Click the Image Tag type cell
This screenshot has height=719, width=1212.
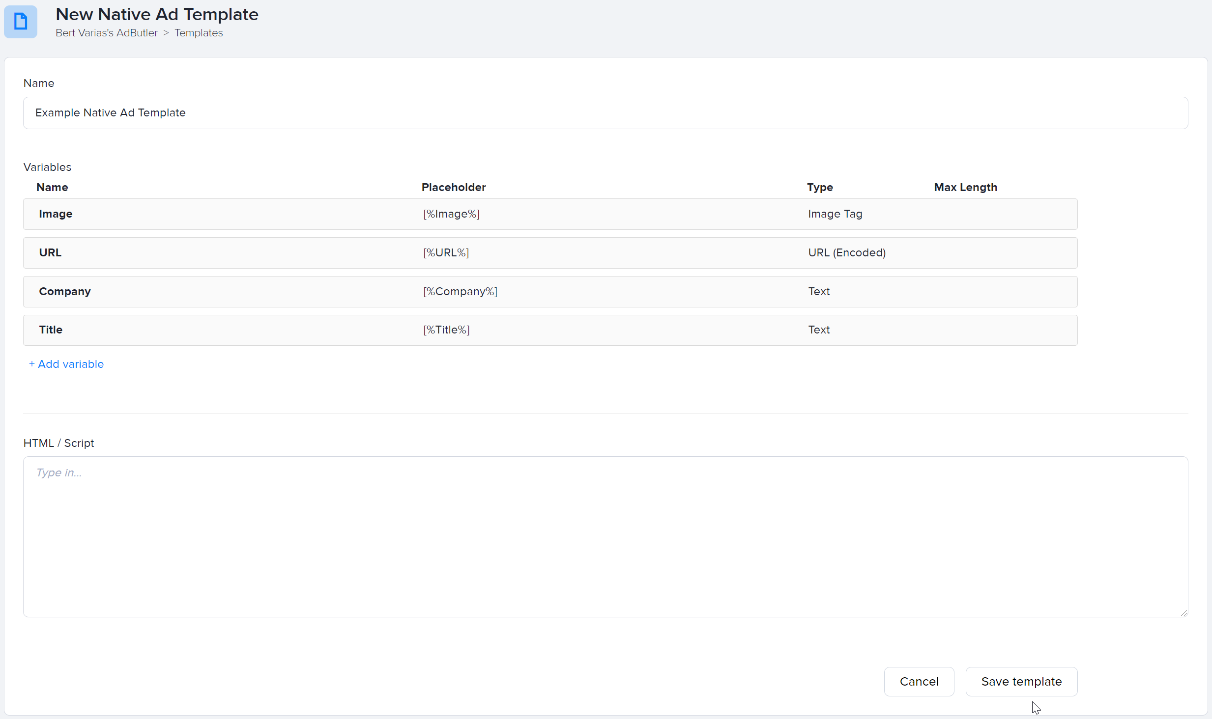coord(835,214)
